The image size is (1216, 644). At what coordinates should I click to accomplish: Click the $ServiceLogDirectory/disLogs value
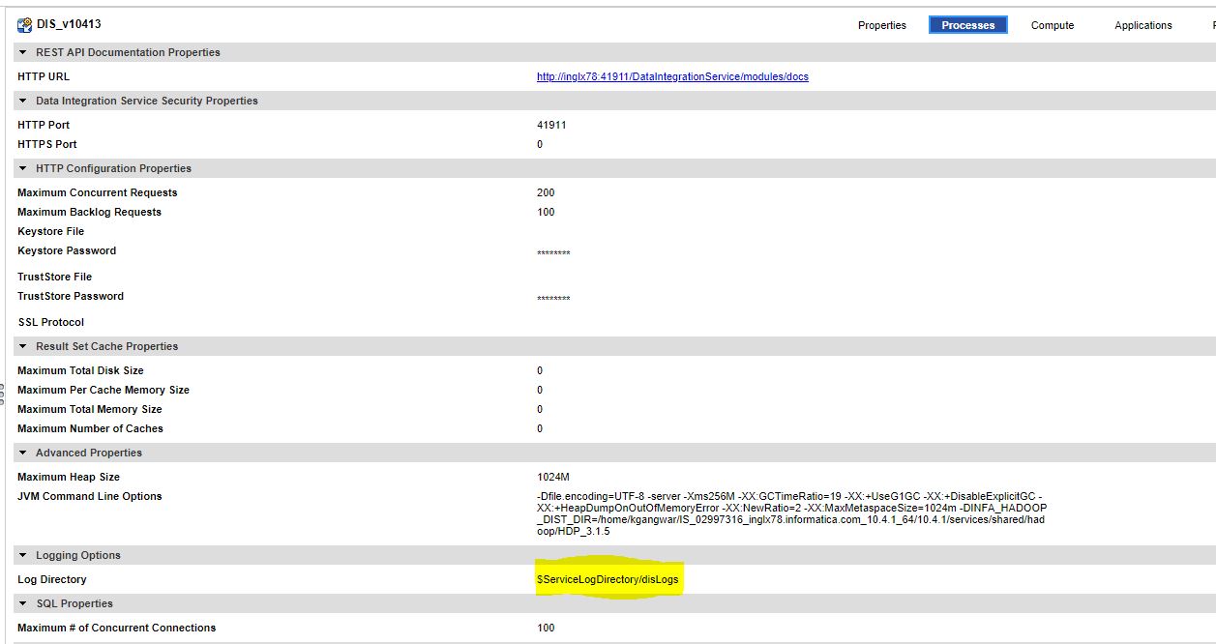(608, 579)
